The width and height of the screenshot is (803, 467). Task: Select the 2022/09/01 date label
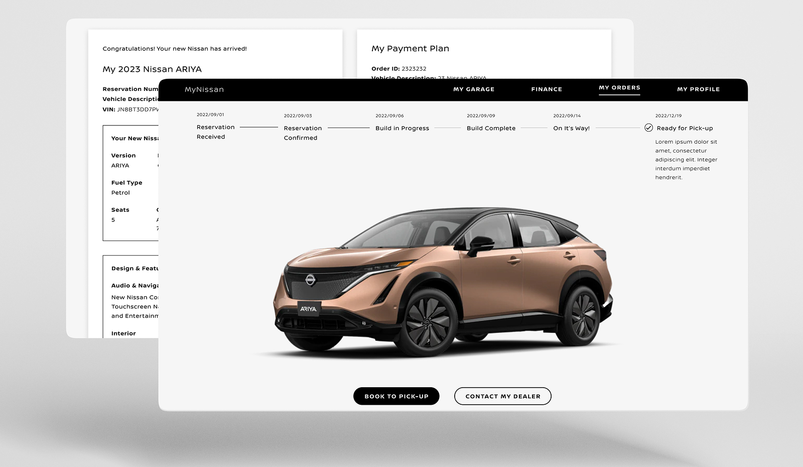point(211,114)
